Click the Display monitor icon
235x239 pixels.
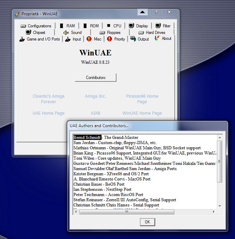[131, 26]
